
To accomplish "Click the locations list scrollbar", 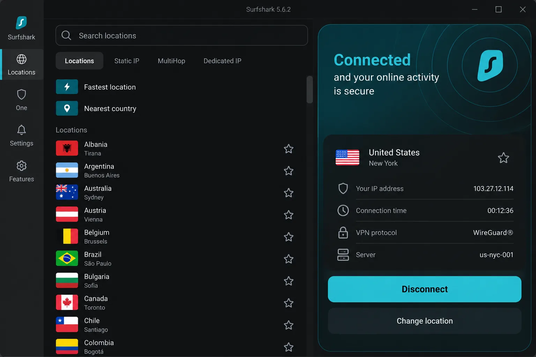I will pyautogui.click(x=310, y=90).
